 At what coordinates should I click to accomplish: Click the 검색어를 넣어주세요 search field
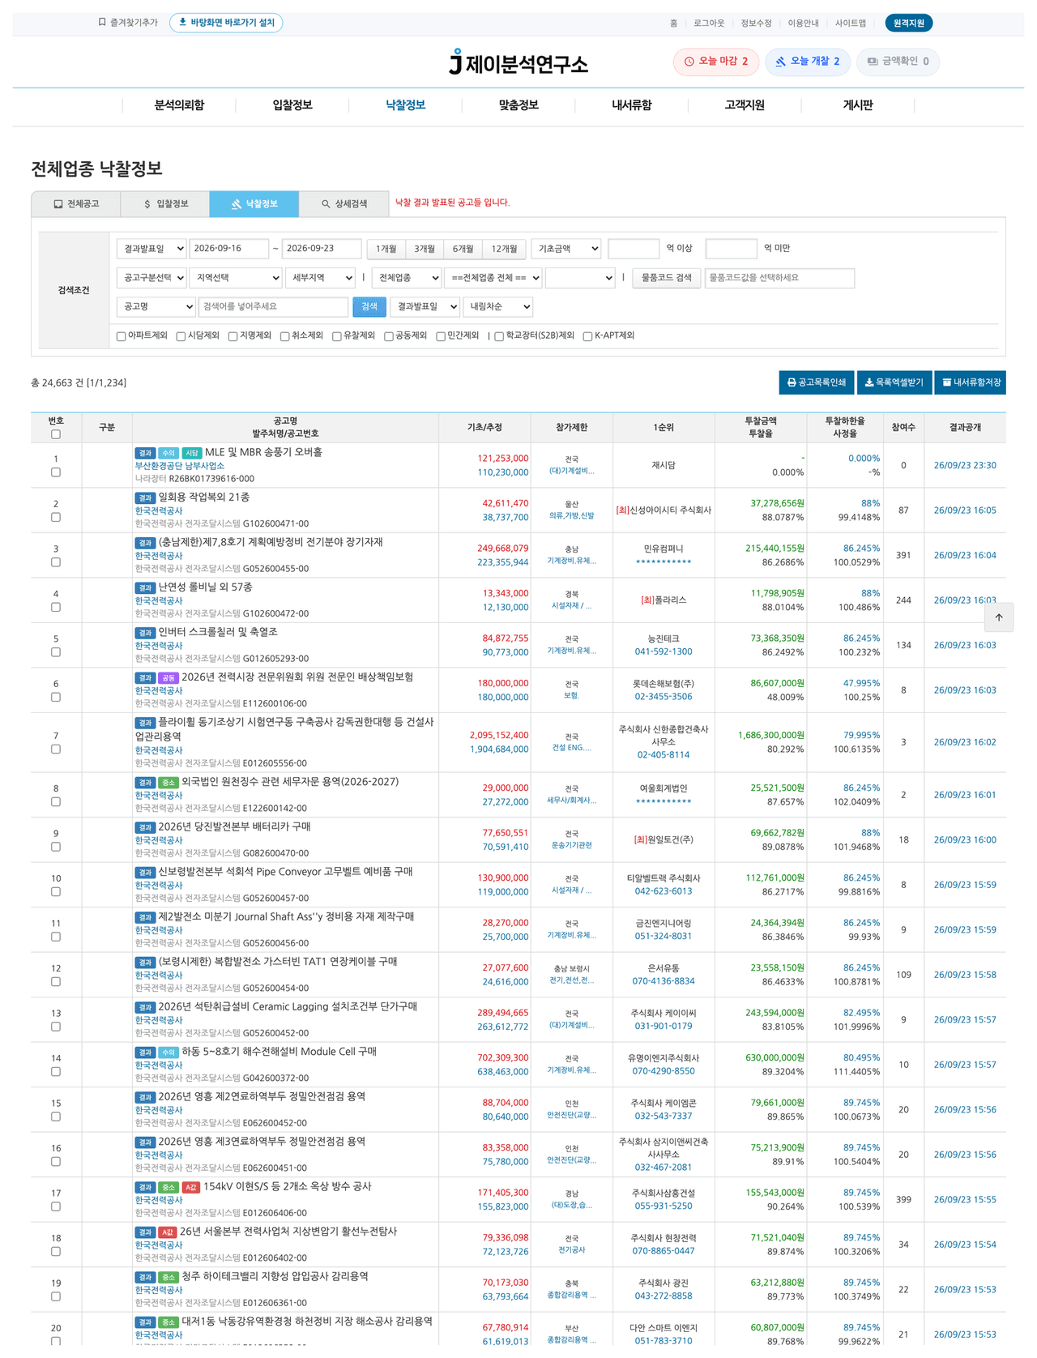[x=274, y=307]
